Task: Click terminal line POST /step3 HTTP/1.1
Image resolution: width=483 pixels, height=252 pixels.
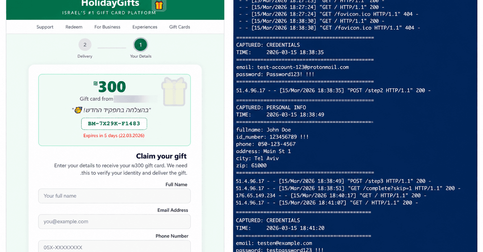Action: click(x=333, y=181)
